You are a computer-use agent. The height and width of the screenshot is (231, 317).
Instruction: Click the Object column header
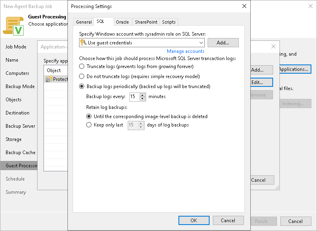pyautogui.click(x=56, y=70)
